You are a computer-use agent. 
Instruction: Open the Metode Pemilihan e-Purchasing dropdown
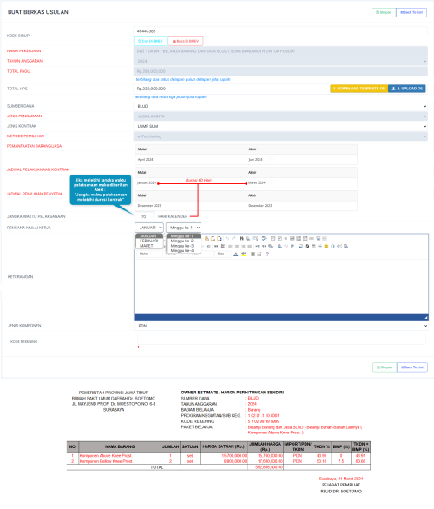[x=280, y=136]
